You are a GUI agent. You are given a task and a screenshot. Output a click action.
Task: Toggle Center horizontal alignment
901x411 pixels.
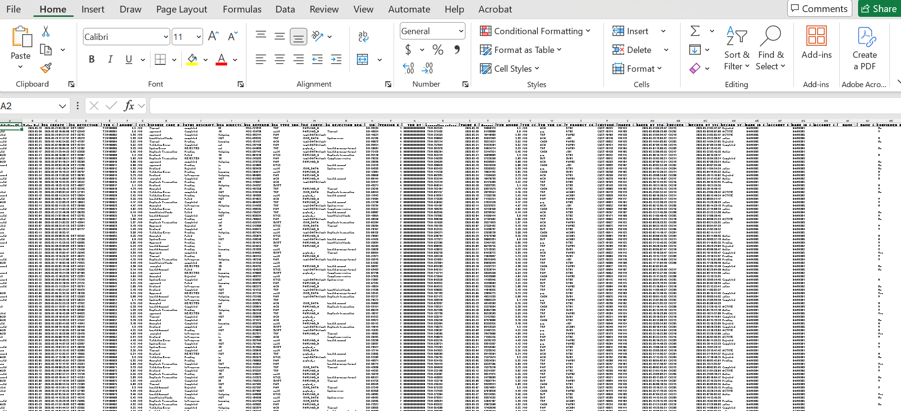pos(280,59)
